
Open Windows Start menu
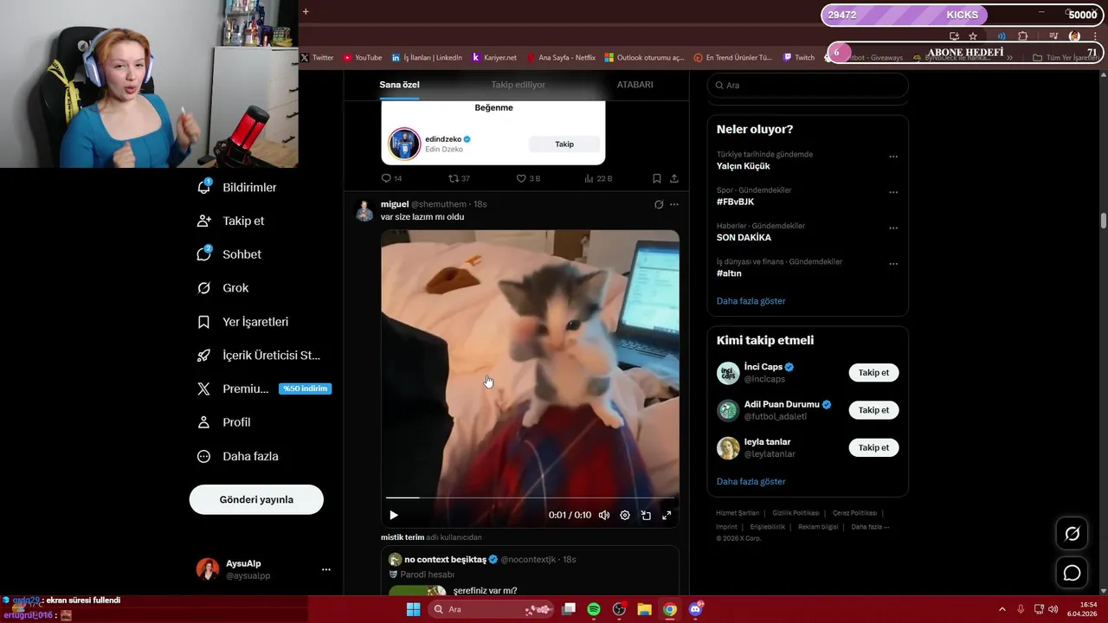[414, 609]
